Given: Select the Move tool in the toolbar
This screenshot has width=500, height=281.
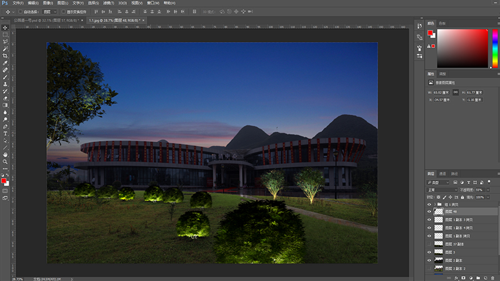Looking at the screenshot, I should (6, 28).
